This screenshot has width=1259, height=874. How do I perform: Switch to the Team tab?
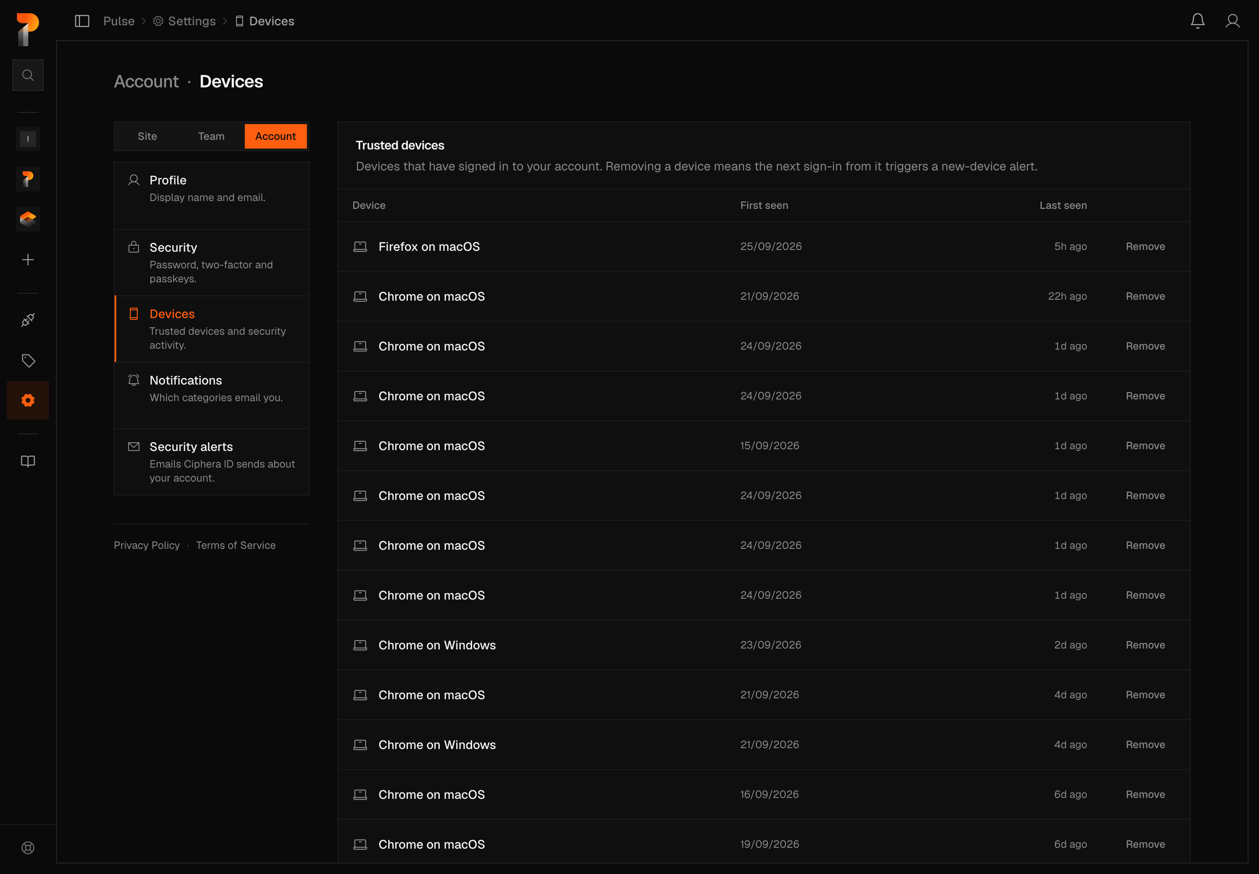tap(212, 136)
